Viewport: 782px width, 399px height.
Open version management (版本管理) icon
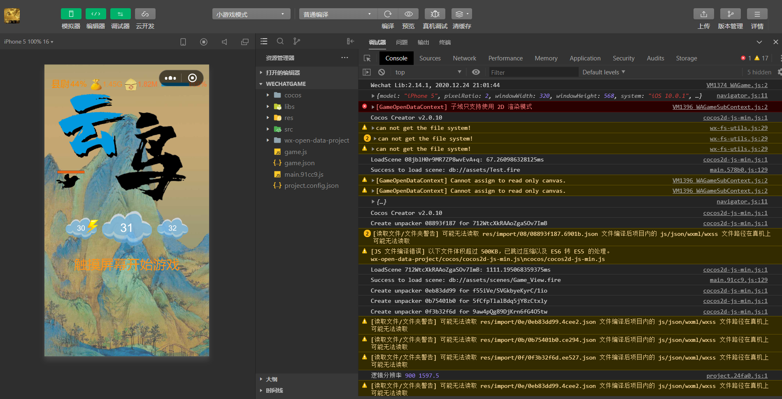[x=730, y=14]
